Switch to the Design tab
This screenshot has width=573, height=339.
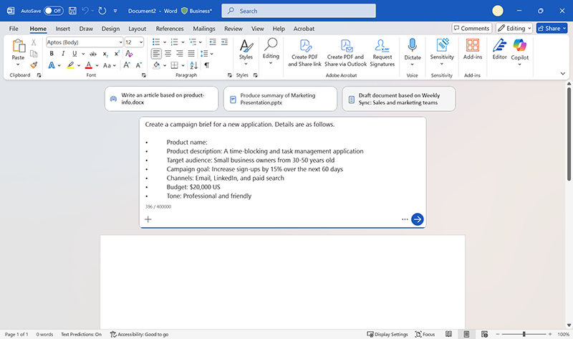(110, 29)
